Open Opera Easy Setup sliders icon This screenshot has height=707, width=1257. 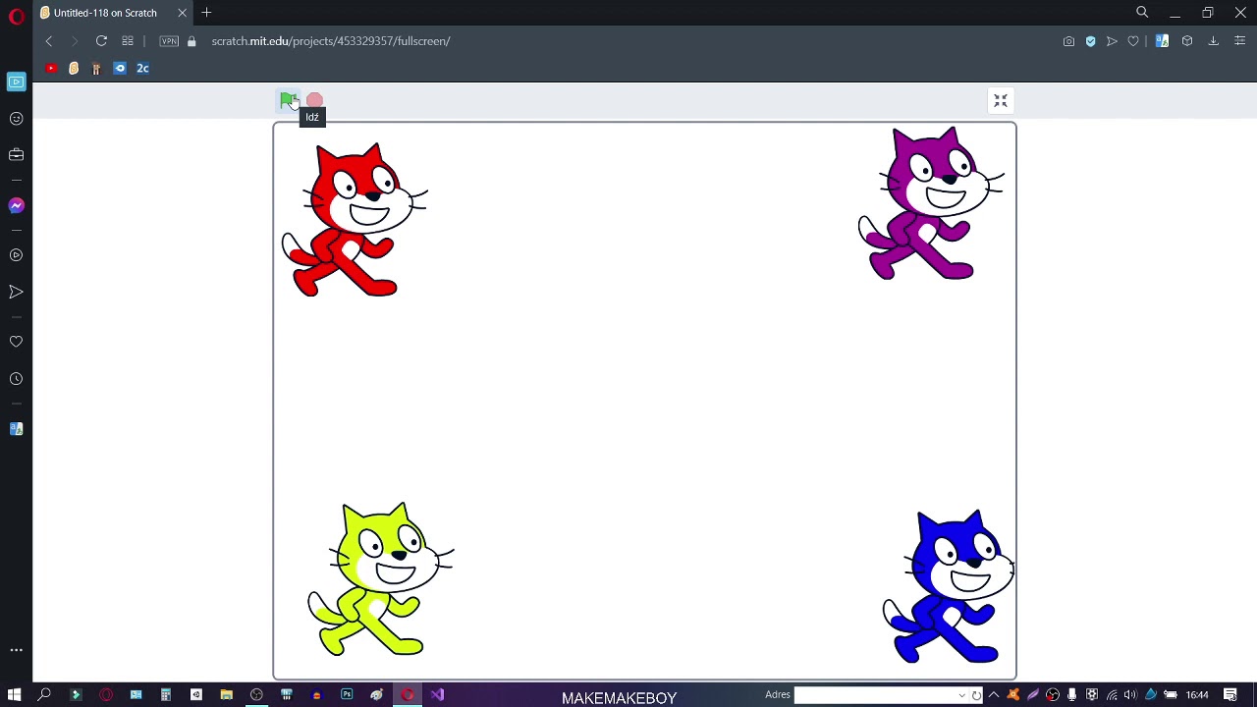[x=1239, y=41]
